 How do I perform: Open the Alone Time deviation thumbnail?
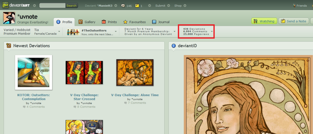coord(135,72)
